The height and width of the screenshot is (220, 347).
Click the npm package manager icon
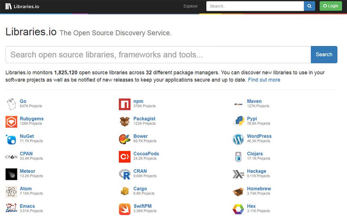[x=125, y=104]
